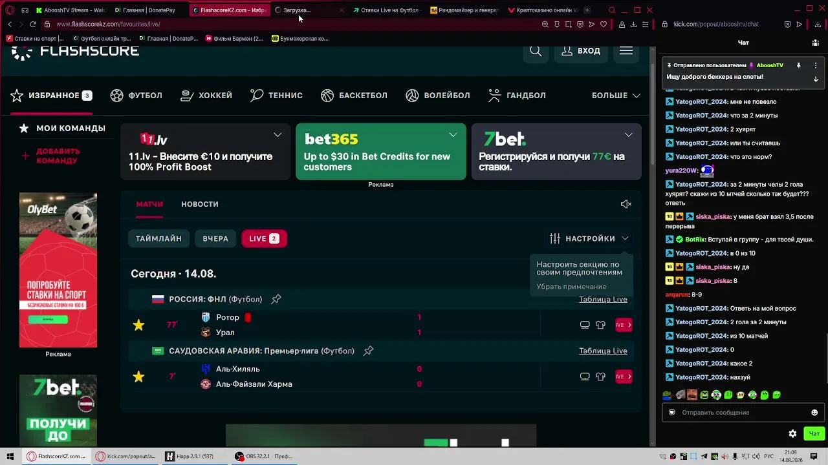Open OBS 32.2.1 from taskbar
The width and height of the screenshot is (828, 465).
pyautogui.click(x=264, y=456)
